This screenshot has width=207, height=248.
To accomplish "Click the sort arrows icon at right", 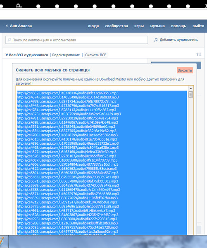I will (x=199, y=55).
